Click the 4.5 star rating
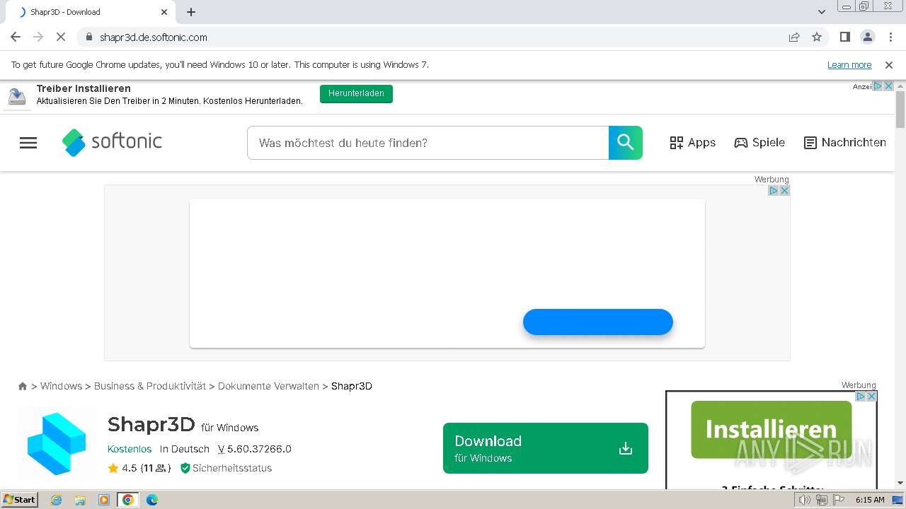 [122, 468]
